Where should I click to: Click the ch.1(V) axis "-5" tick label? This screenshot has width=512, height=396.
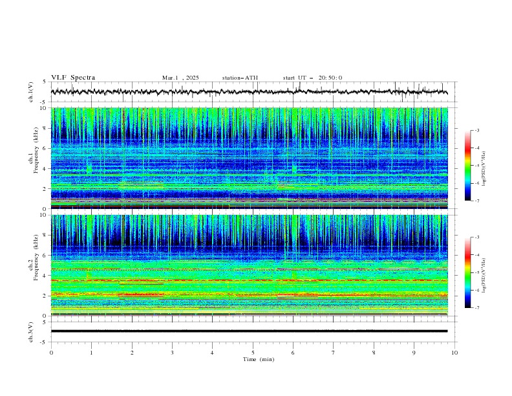(x=44, y=102)
